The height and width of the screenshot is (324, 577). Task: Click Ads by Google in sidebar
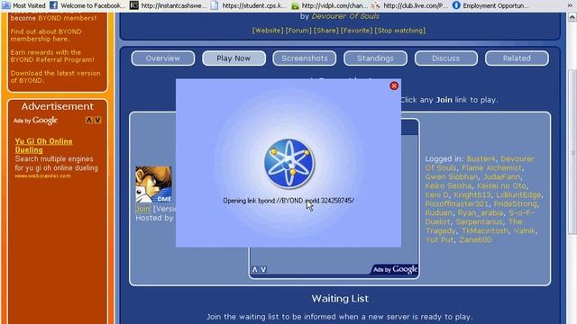(35, 120)
